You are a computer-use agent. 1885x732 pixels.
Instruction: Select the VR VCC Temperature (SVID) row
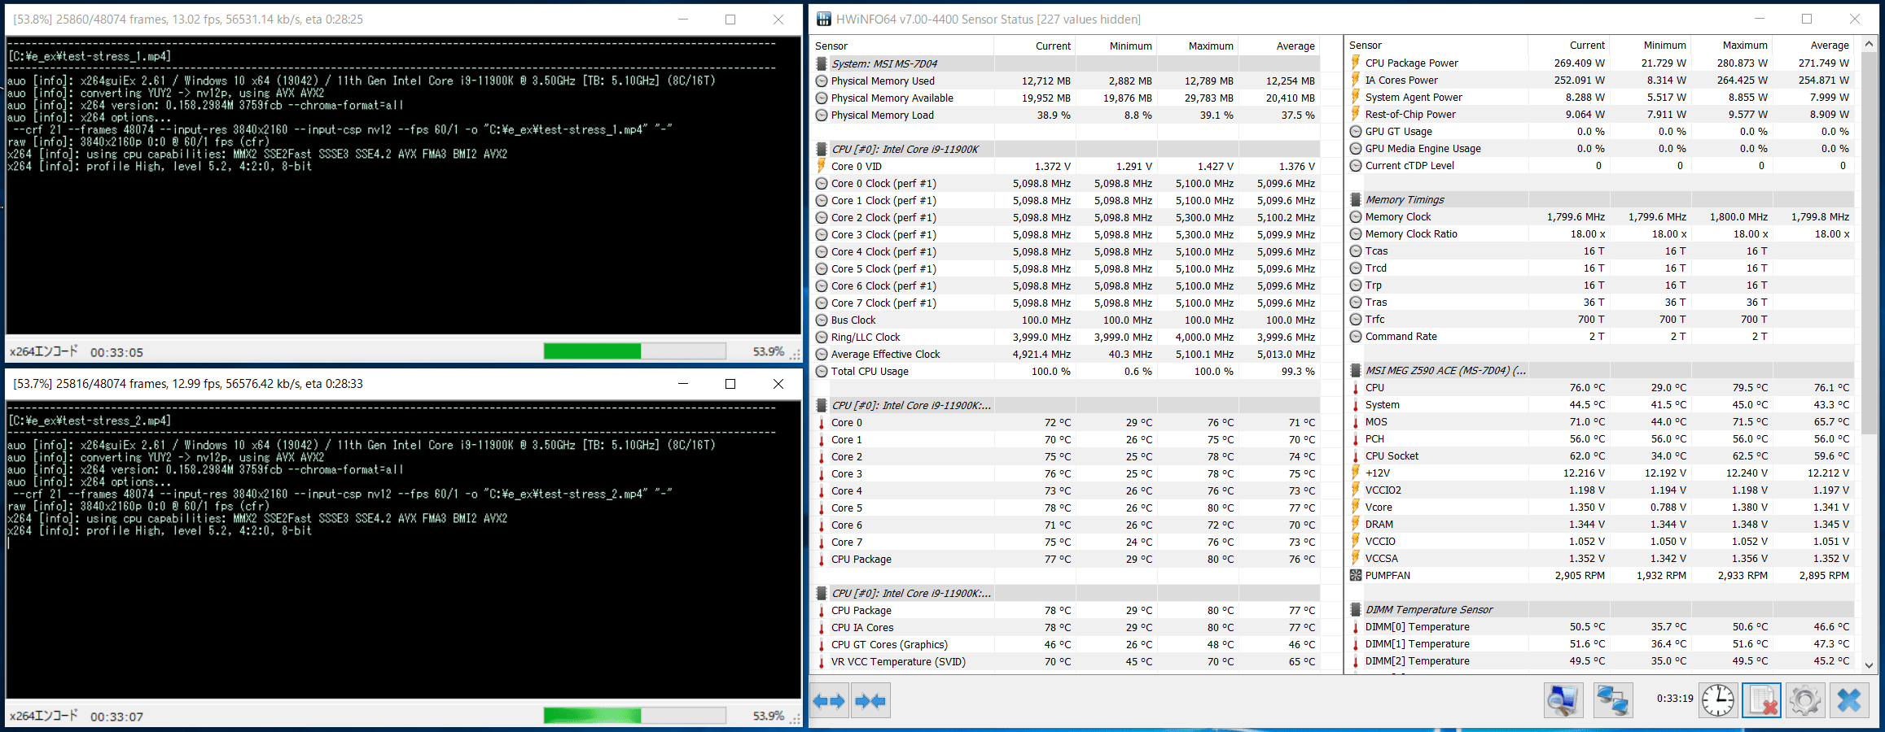point(1066,661)
